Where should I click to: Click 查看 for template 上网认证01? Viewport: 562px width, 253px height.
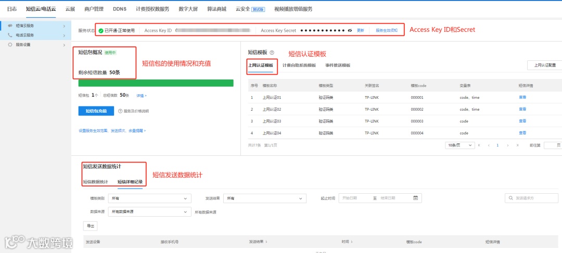[522, 97]
